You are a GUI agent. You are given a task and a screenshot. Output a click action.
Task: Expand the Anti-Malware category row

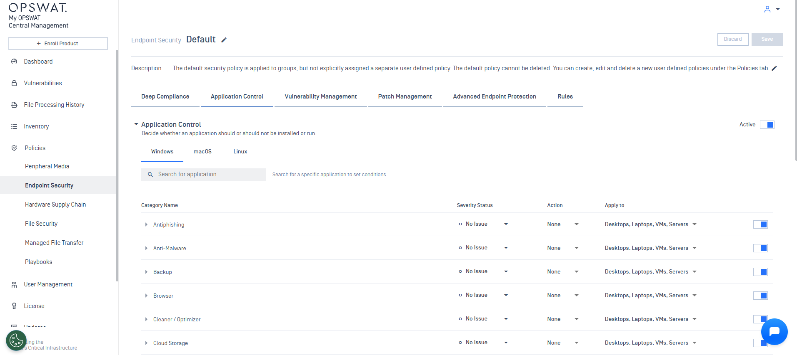point(146,248)
